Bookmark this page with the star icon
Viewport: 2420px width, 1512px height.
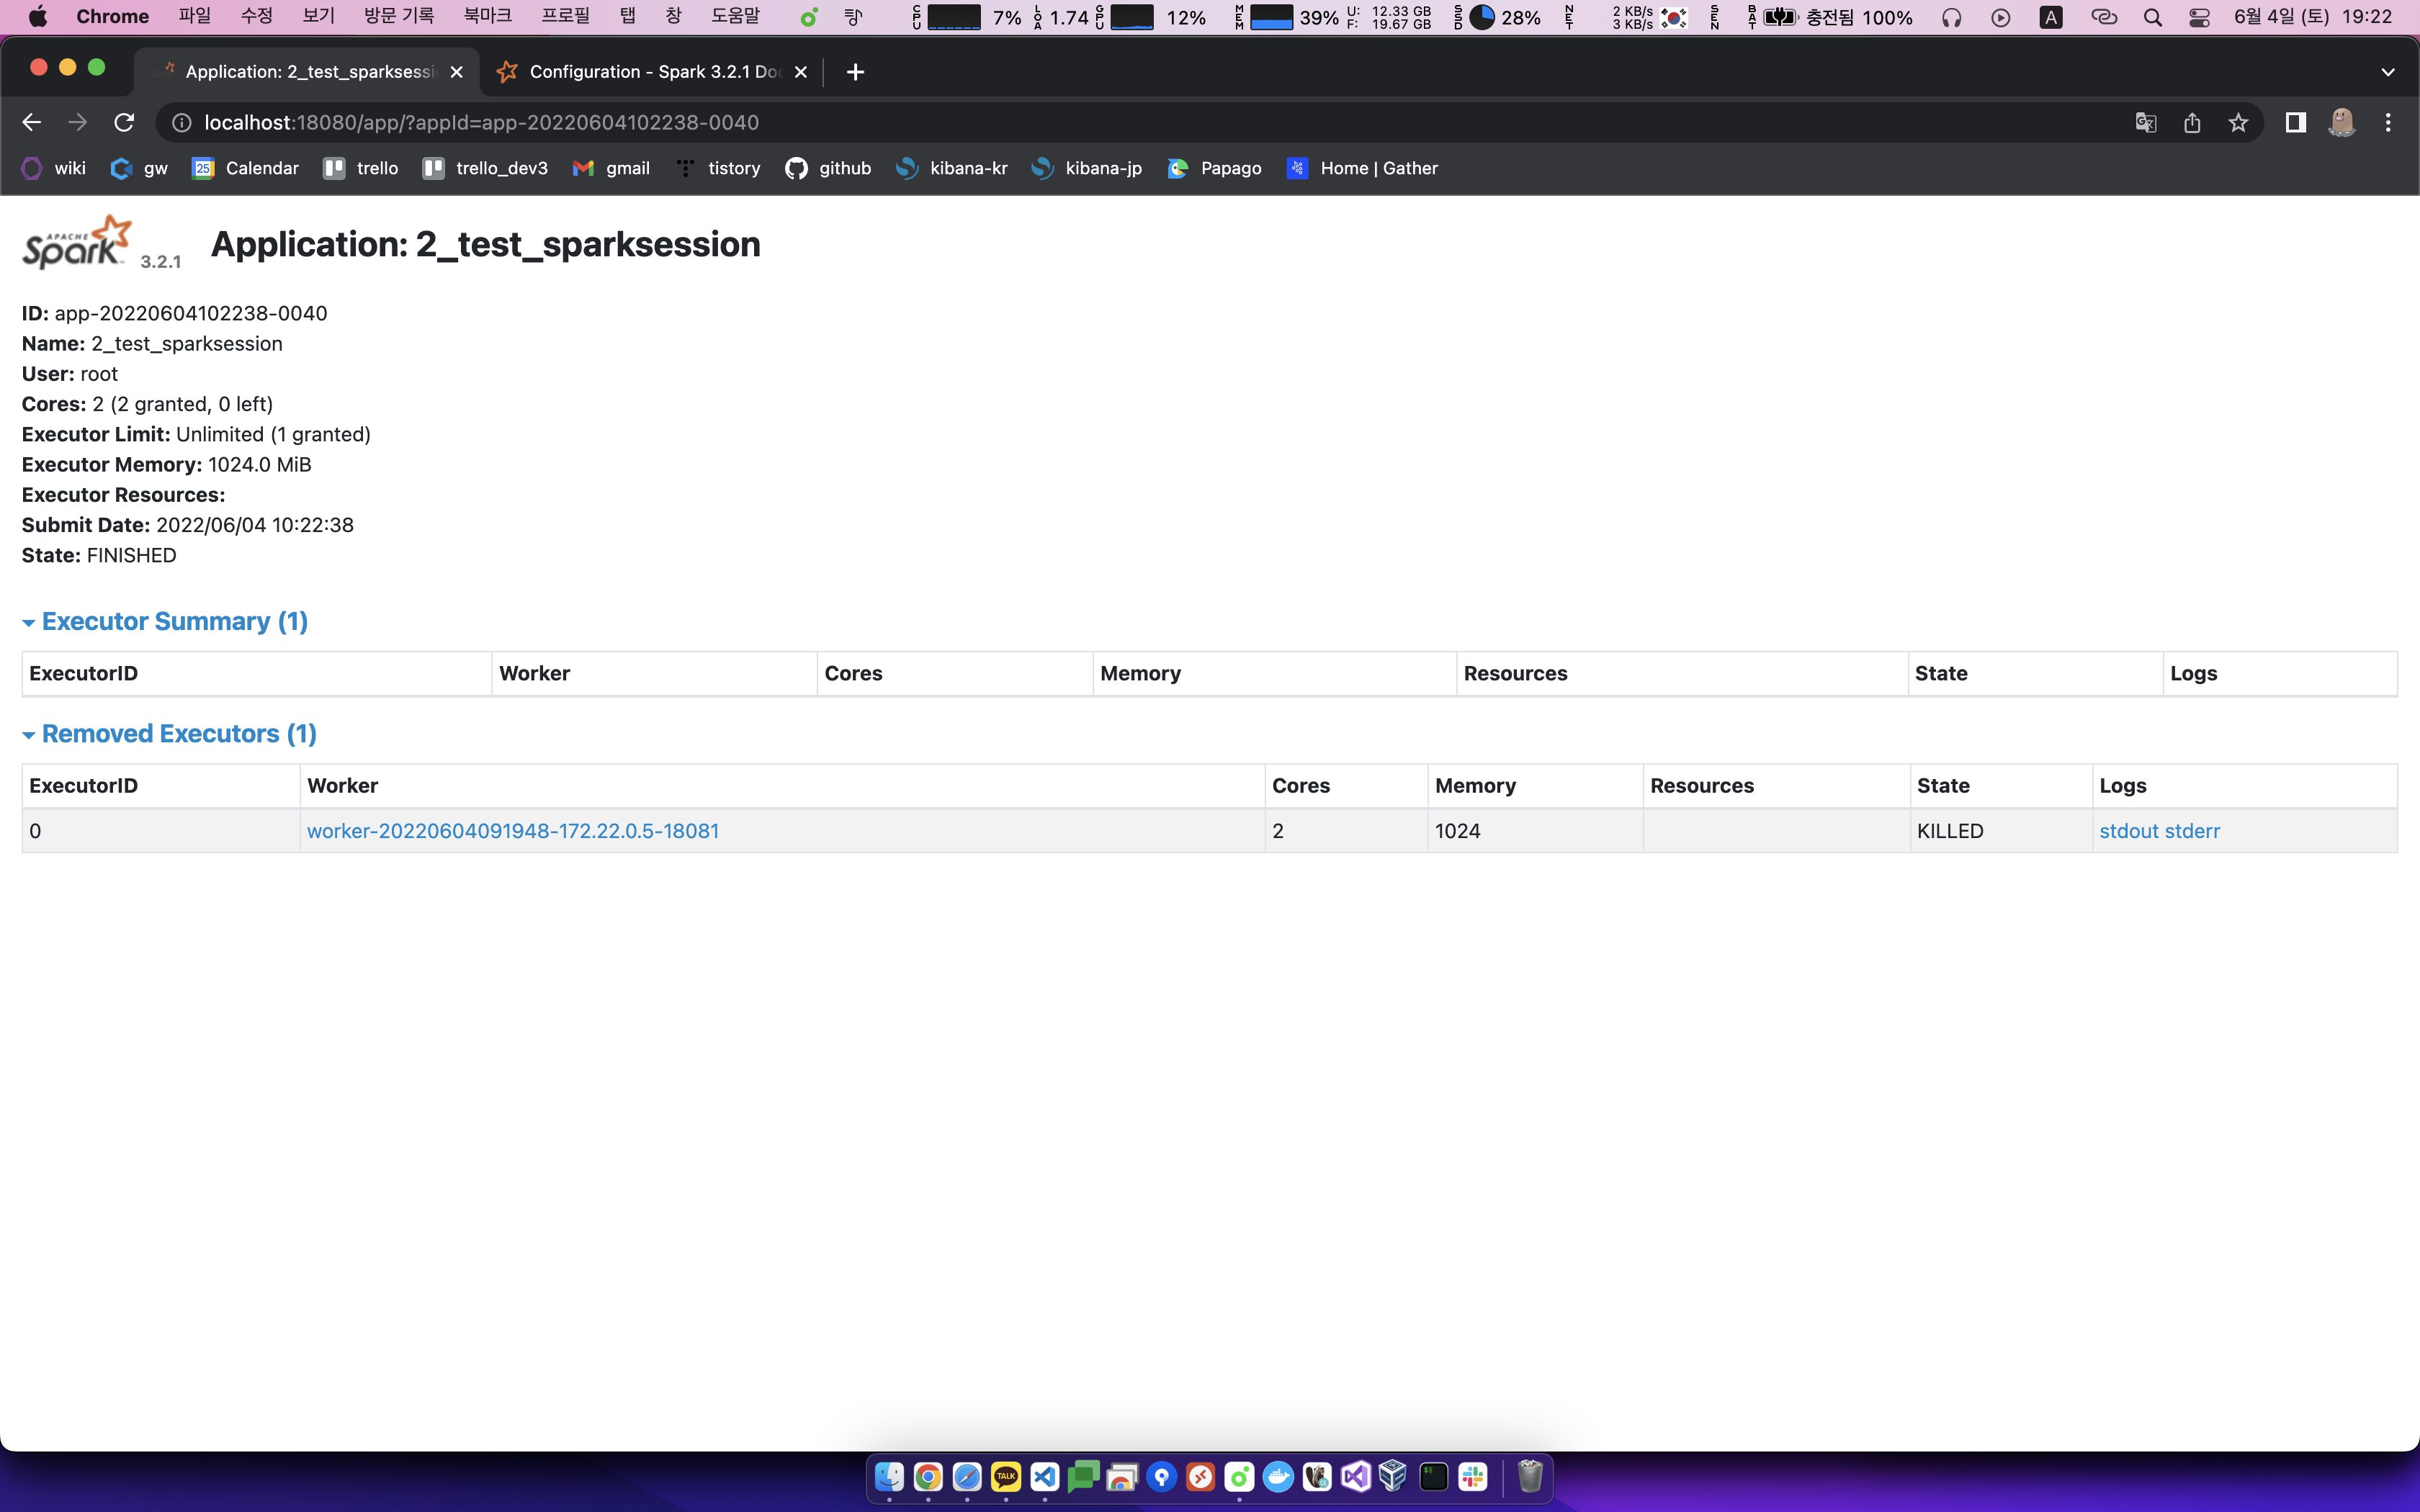coord(2238,122)
